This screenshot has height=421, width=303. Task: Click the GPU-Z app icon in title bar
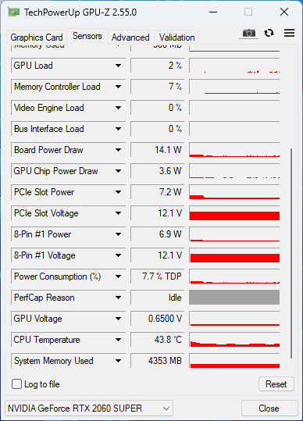(14, 12)
